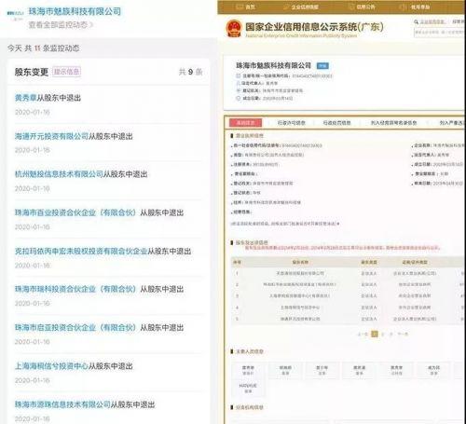Click the establishment date clock icon
Screen dimensions: 466x424
pos(239,98)
